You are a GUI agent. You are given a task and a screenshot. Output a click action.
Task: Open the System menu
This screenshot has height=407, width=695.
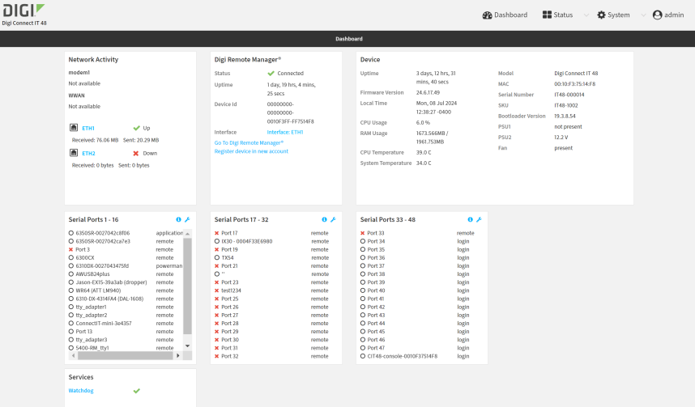coord(613,15)
